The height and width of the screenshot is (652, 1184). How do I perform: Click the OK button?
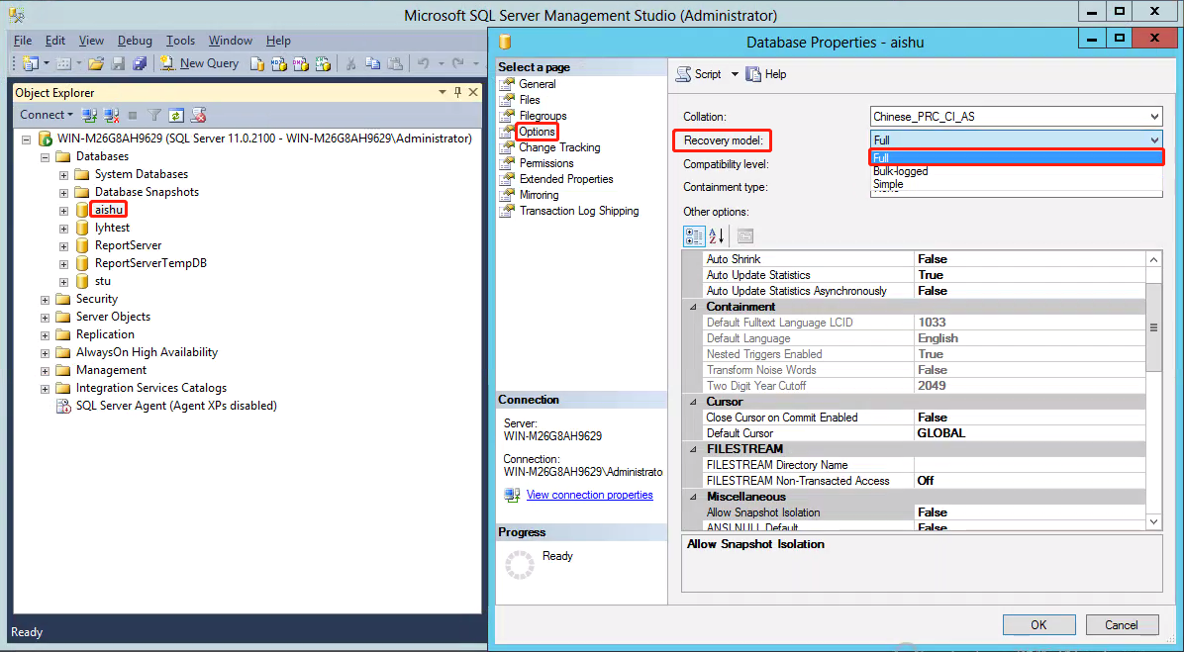click(1039, 625)
